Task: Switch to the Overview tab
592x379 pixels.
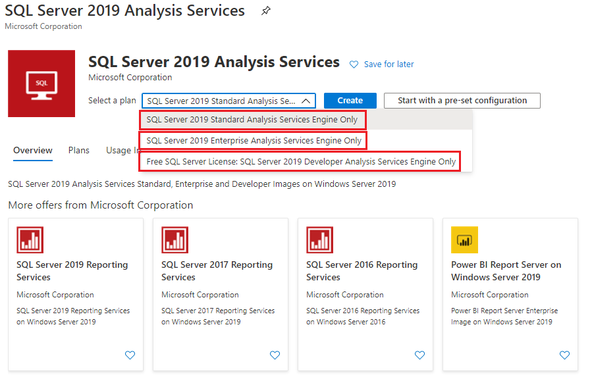Action: (x=33, y=151)
